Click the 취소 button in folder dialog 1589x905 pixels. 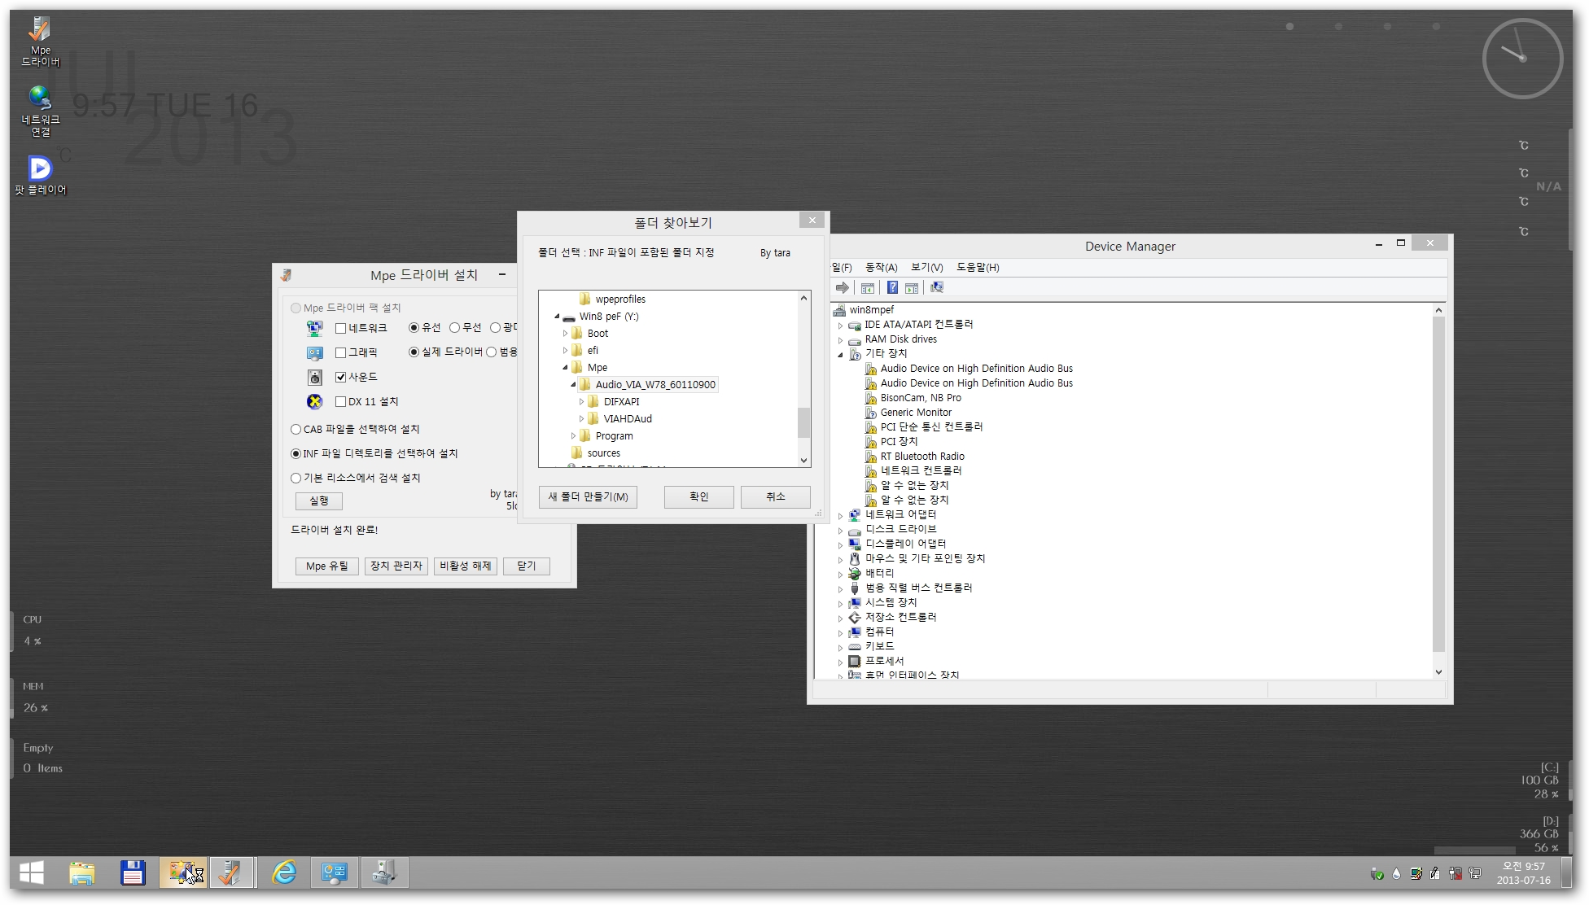[x=775, y=496]
